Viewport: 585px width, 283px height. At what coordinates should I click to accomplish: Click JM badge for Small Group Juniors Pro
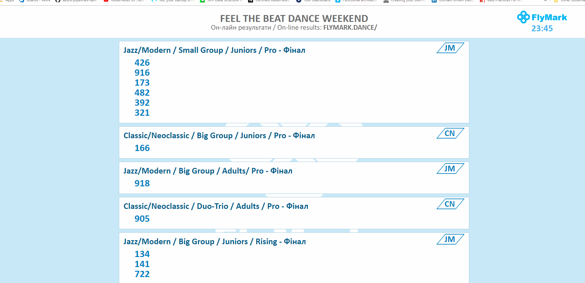450,48
